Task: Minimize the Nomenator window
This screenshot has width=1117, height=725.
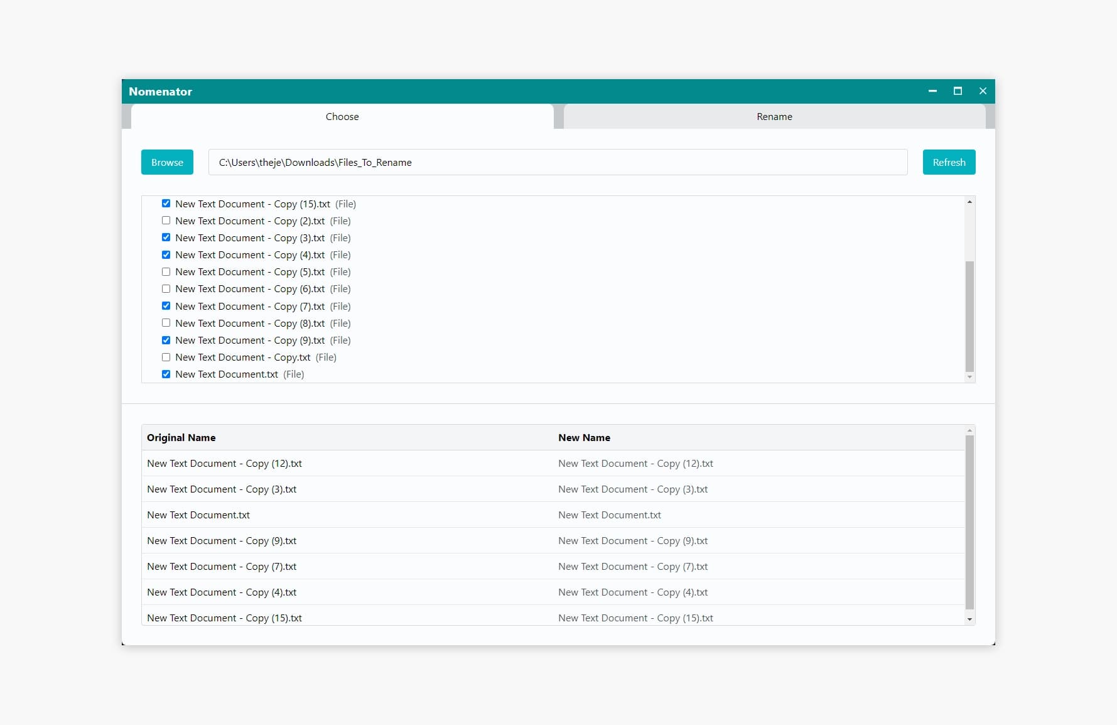Action: coord(932,91)
